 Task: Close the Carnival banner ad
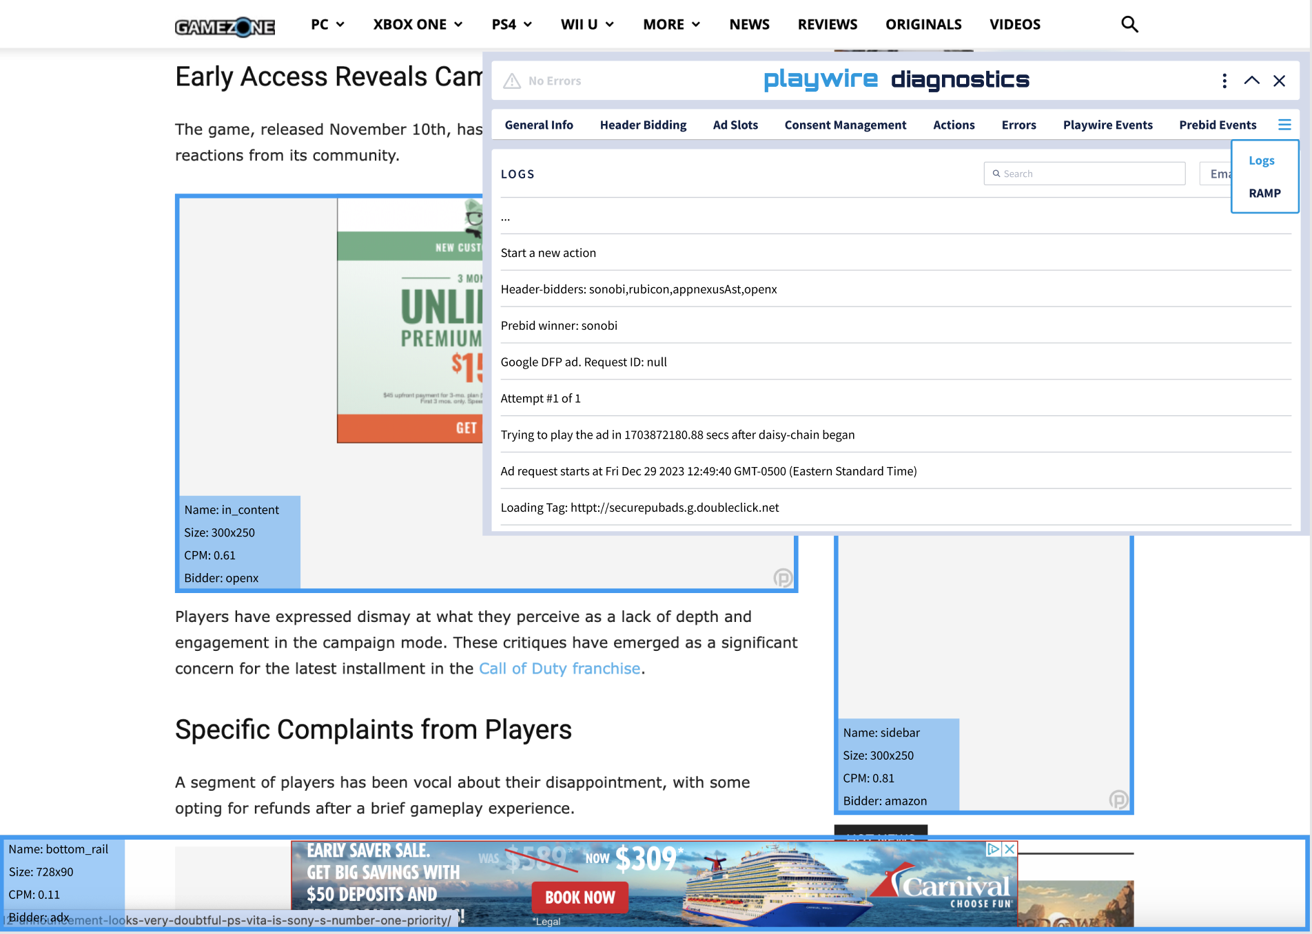[1009, 849]
